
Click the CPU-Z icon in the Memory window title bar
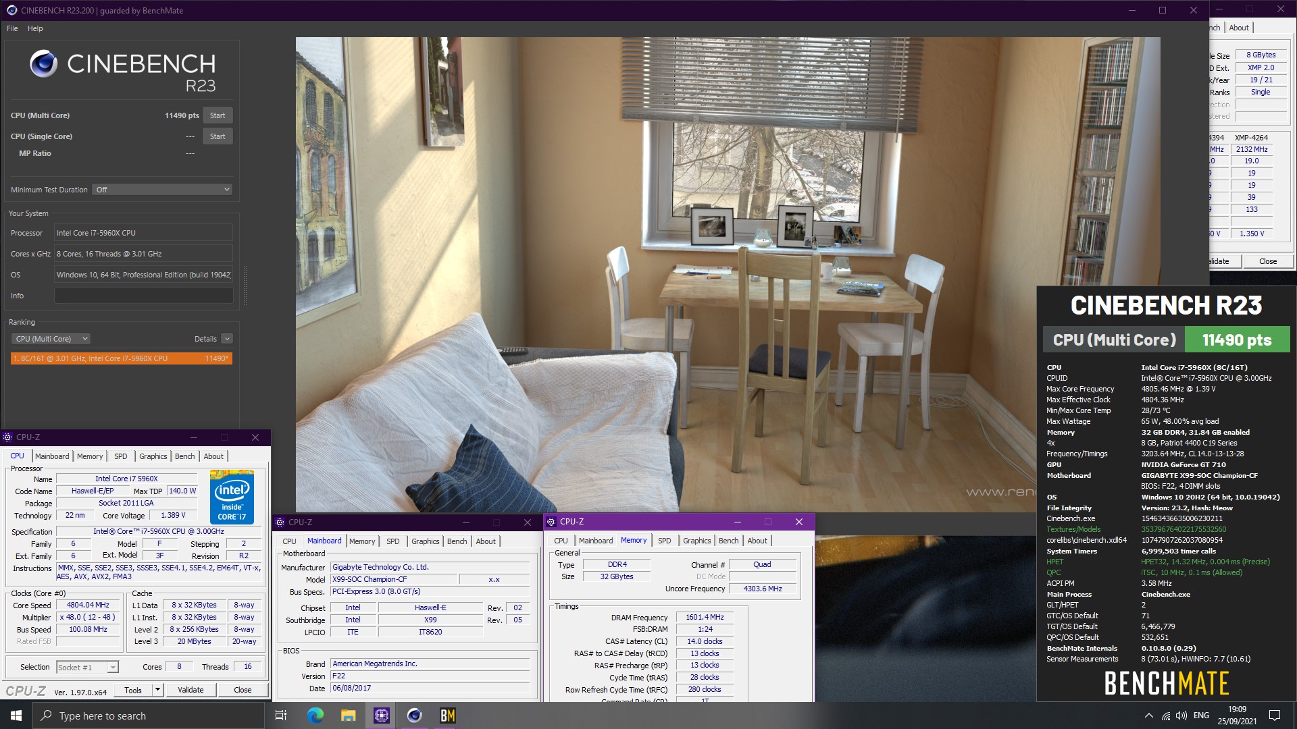[x=552, y=522]
